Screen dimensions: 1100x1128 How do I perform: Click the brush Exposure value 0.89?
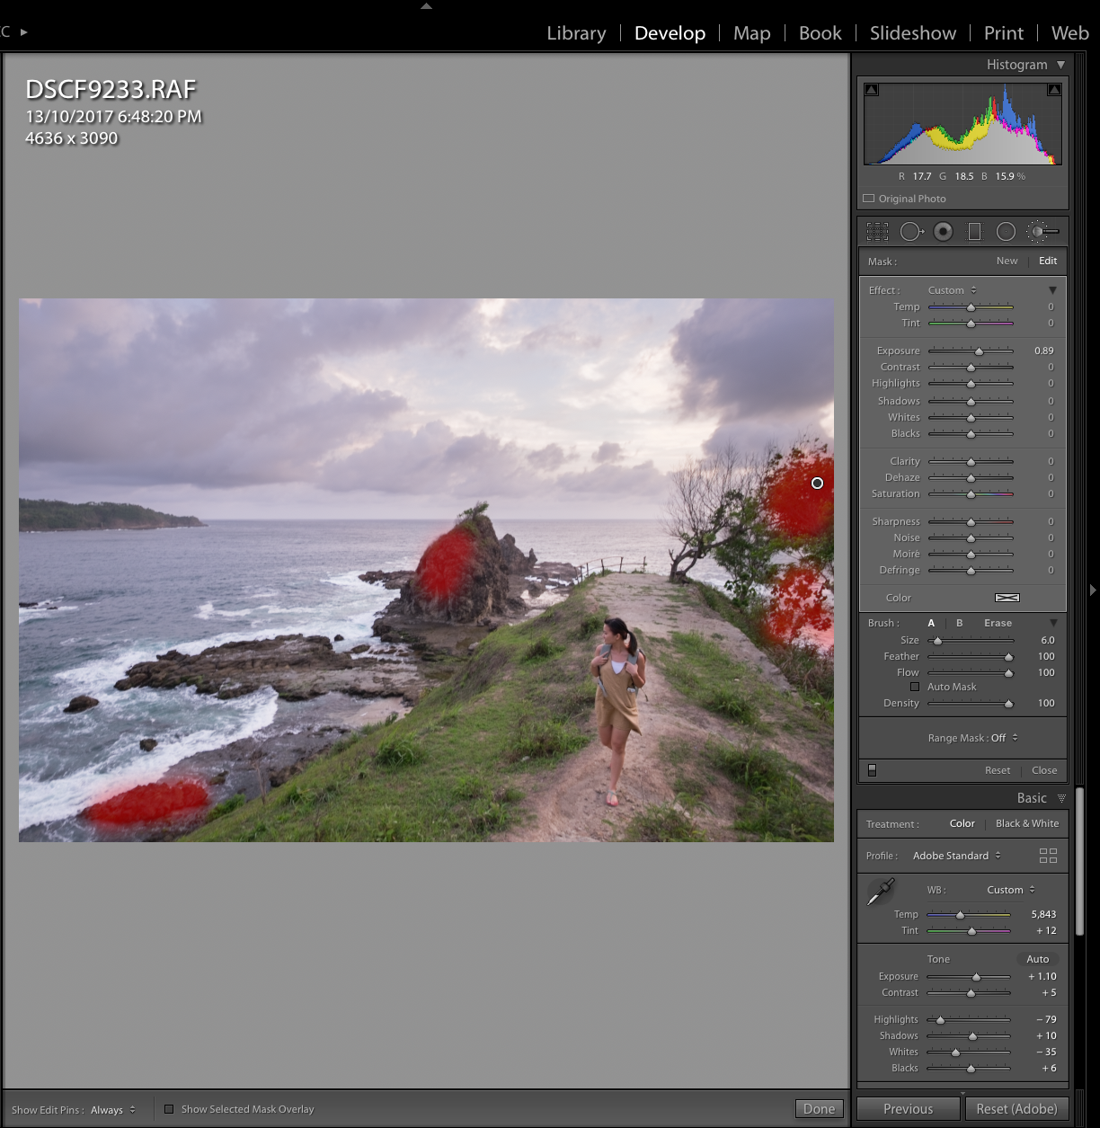(1043, 351)
